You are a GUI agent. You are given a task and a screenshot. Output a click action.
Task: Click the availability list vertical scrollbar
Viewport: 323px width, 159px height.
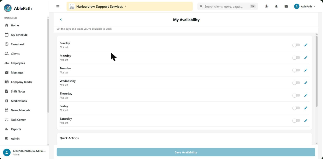pos(317,71)
